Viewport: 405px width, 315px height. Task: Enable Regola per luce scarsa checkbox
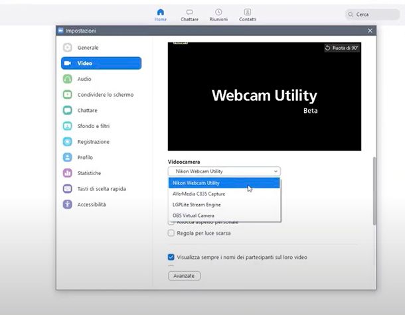coord(171,233)
